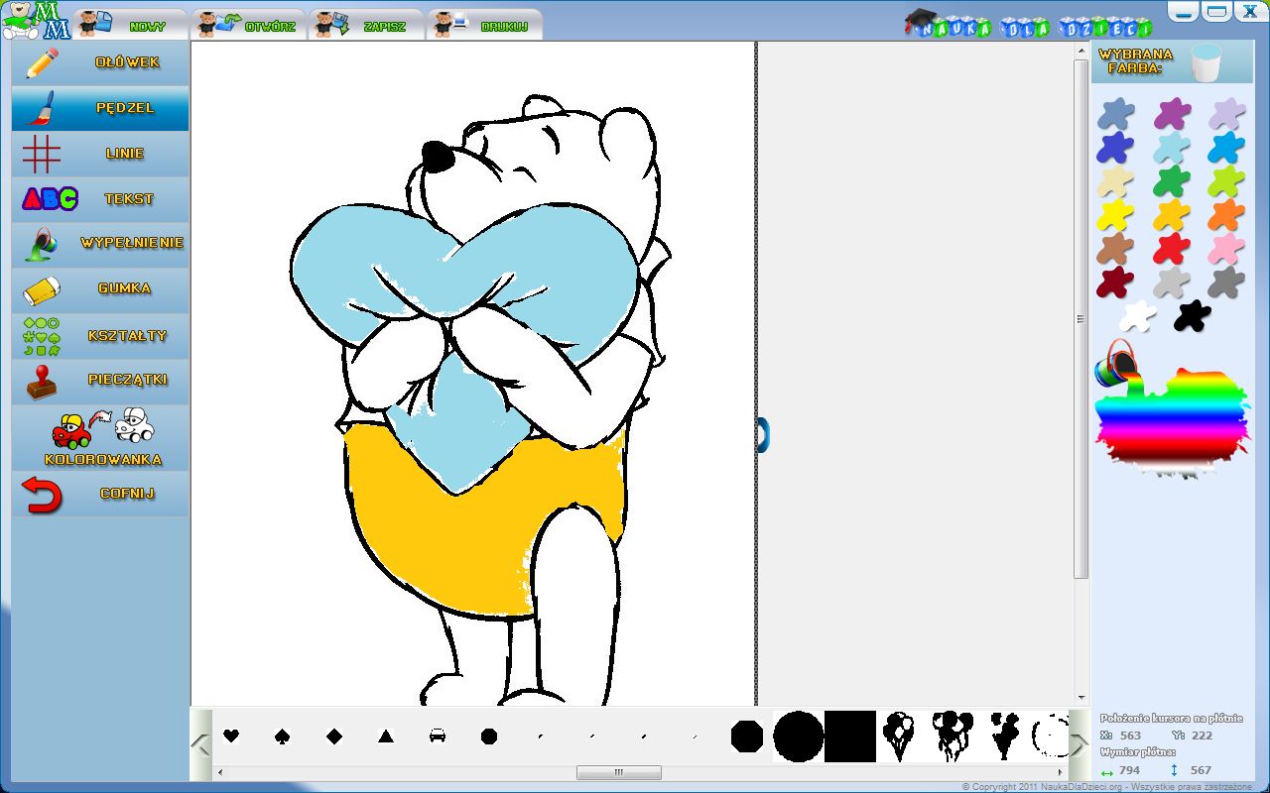Click the canvas height value 567
1270x793 pixels.
(1201, 770)
